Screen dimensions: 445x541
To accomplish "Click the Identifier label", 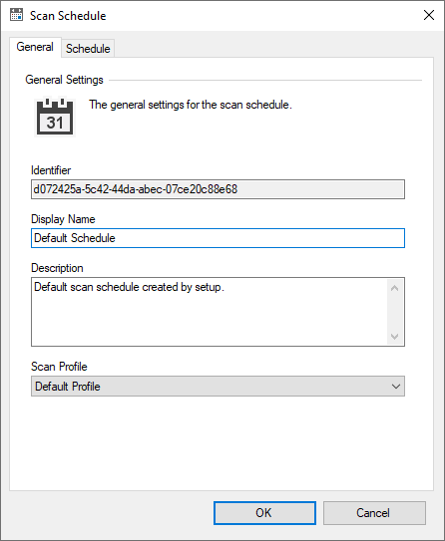I will point(51,170).
